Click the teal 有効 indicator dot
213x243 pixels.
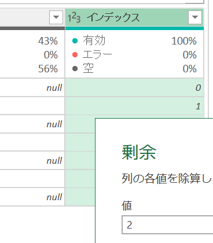[x=75, y=41]
